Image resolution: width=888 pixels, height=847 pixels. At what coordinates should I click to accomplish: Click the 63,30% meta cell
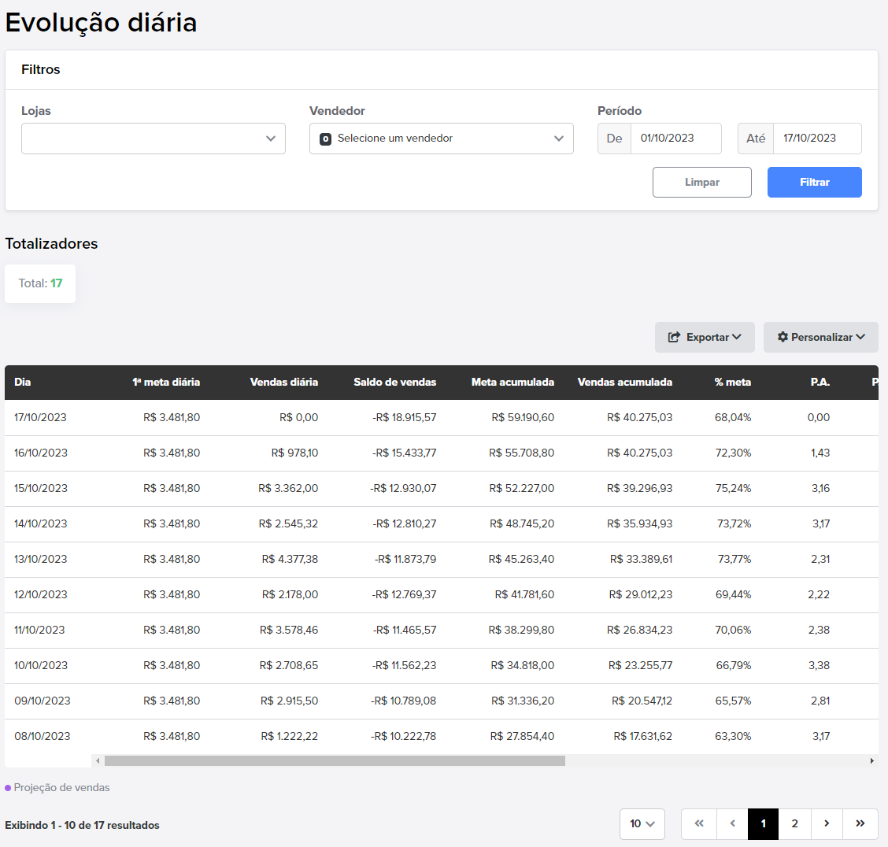coord(733,736)
